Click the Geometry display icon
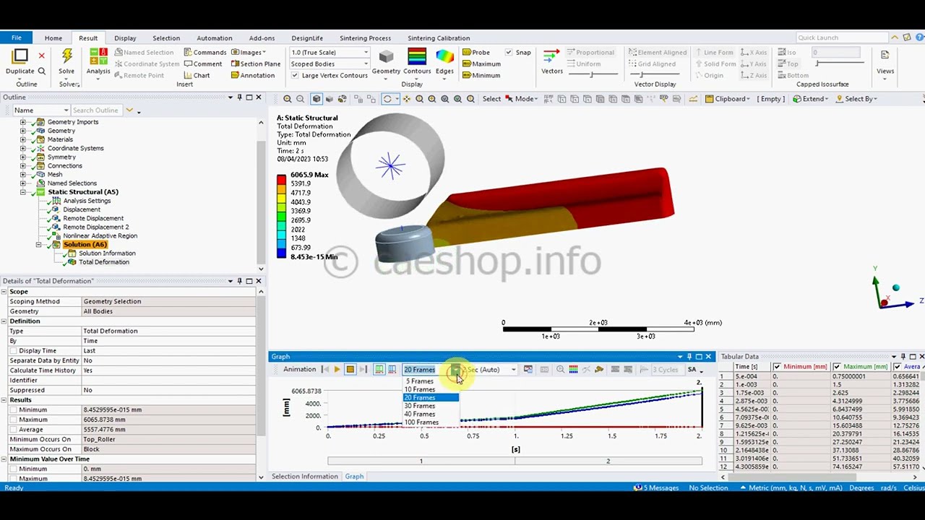This screenshot has height=520, width=925. pyautogui.click(x=386, y=57)
